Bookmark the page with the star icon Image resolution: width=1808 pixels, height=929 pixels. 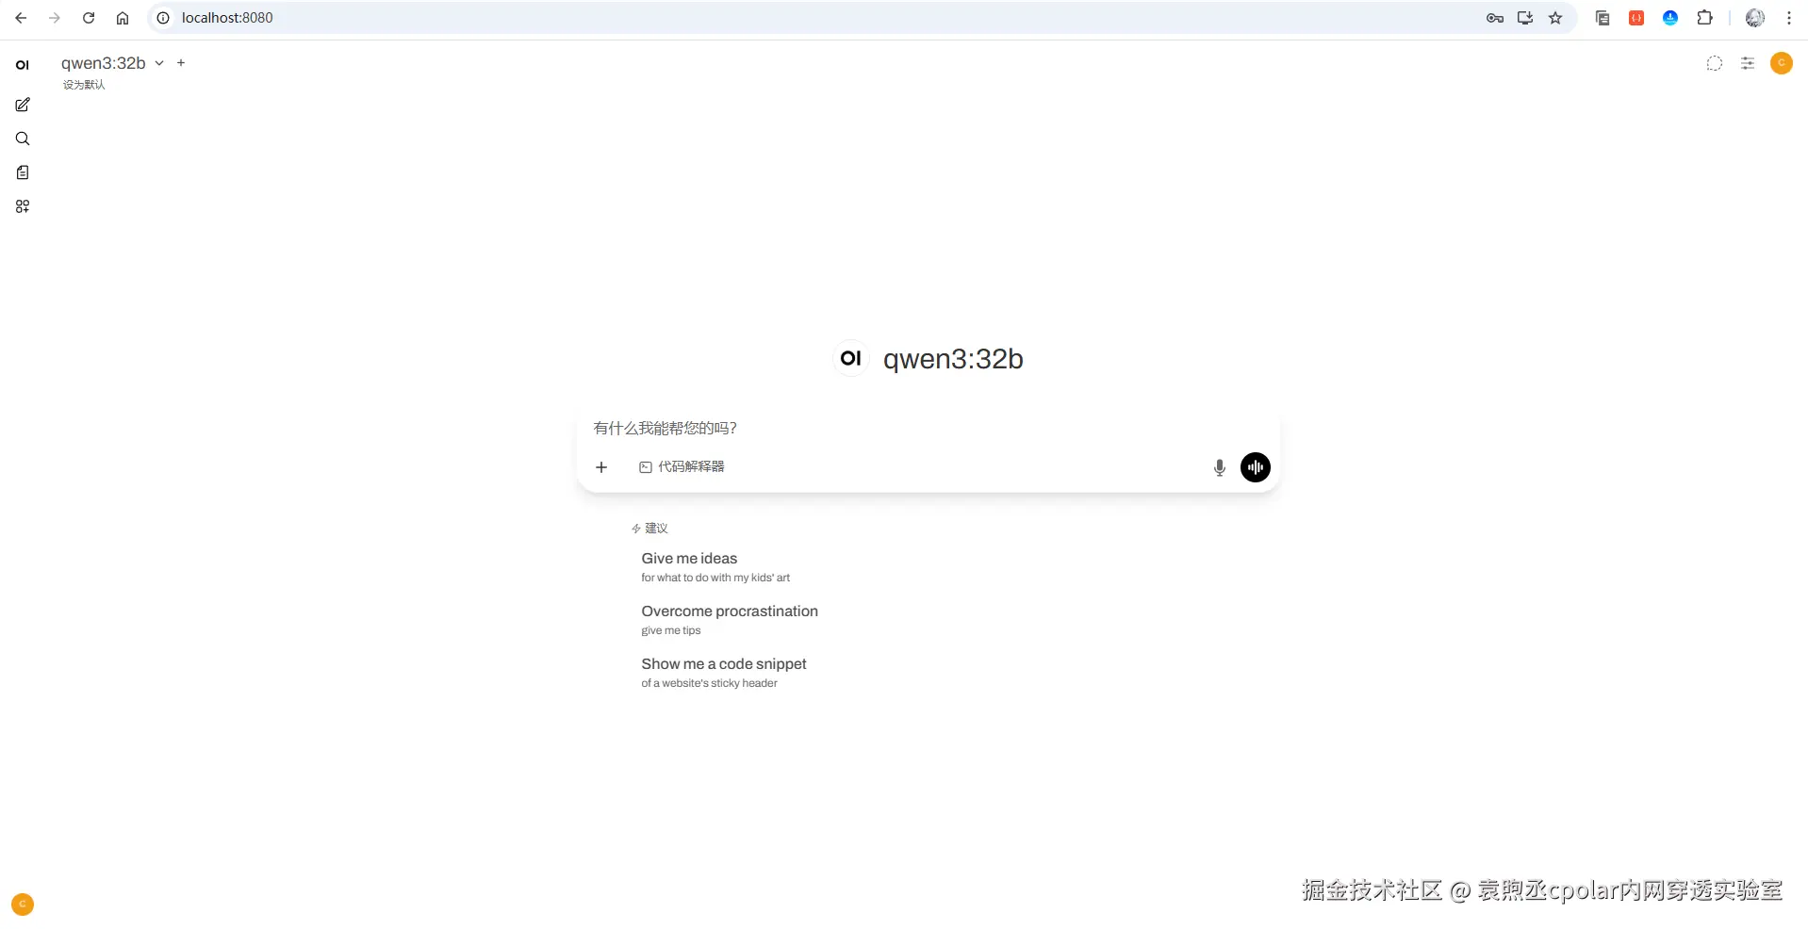(1555, 18)
